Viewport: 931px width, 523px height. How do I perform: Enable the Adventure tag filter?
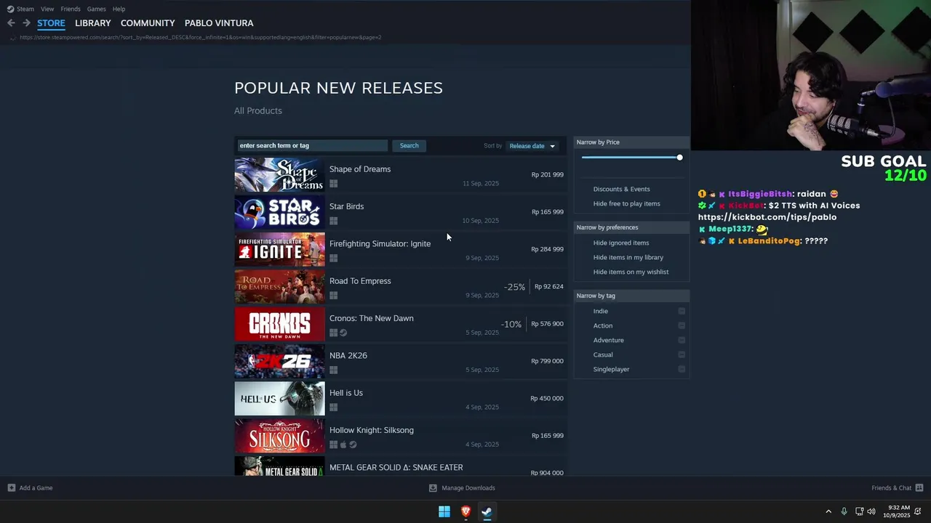[608, 340]
